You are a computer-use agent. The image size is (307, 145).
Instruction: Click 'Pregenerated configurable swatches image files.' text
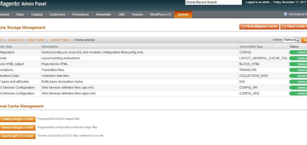[x=67, y=127]
